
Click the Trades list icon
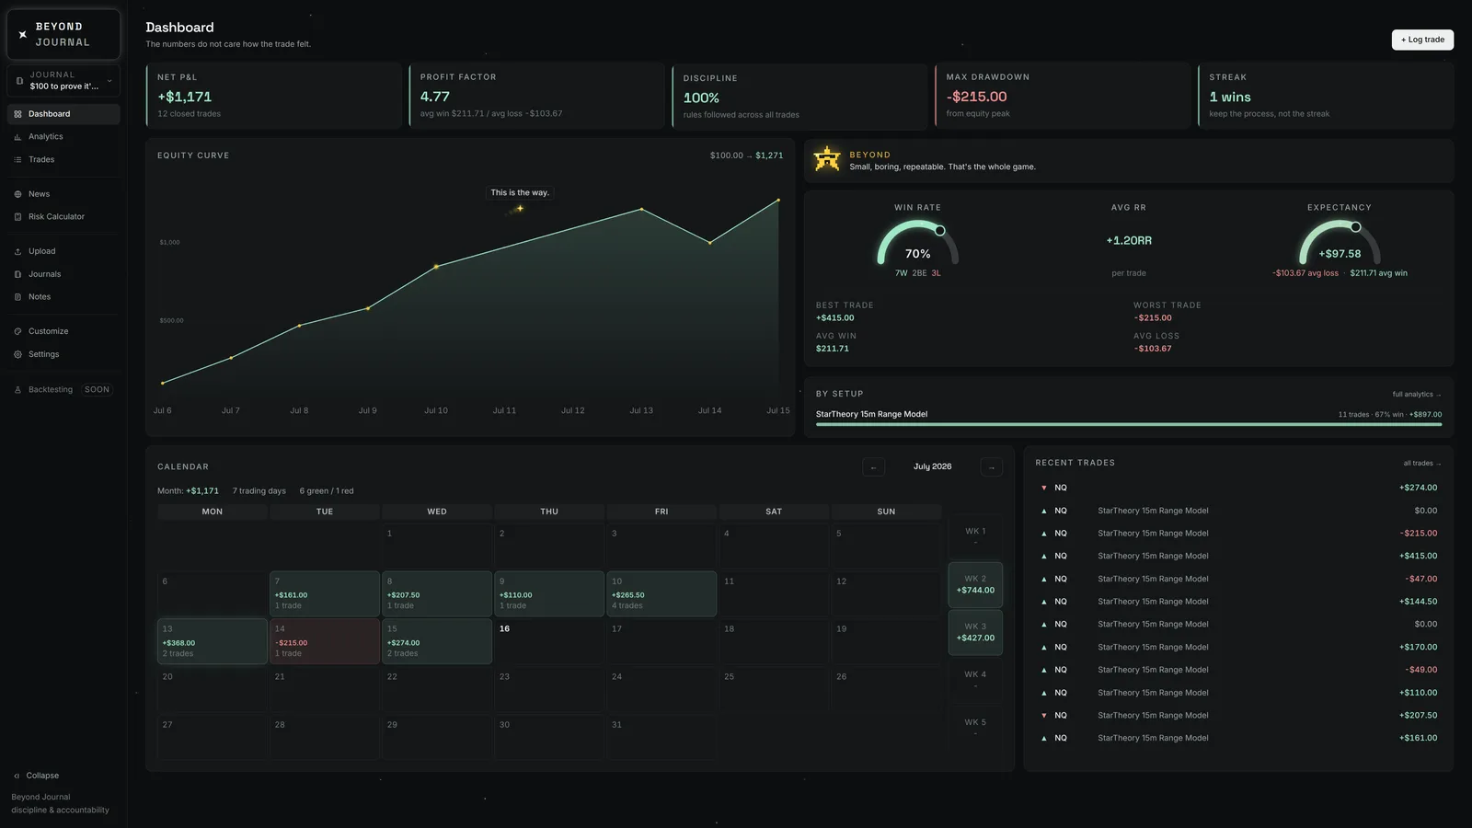click(x=17, y=160)
